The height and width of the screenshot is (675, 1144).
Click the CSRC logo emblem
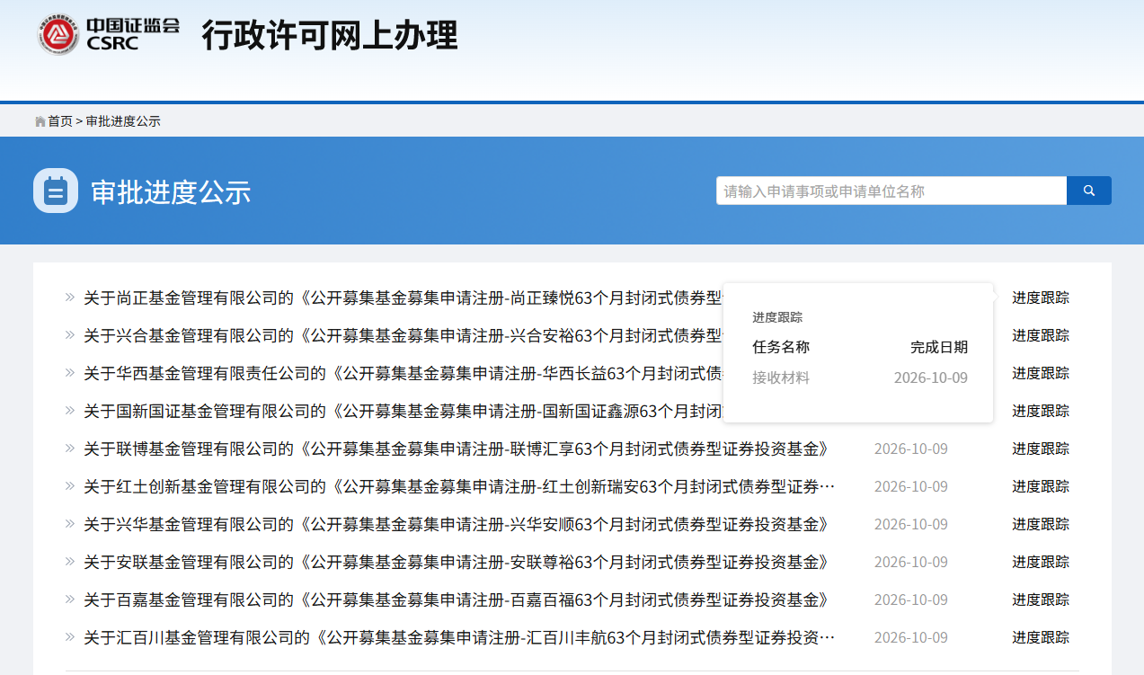[x=58, y=34]
